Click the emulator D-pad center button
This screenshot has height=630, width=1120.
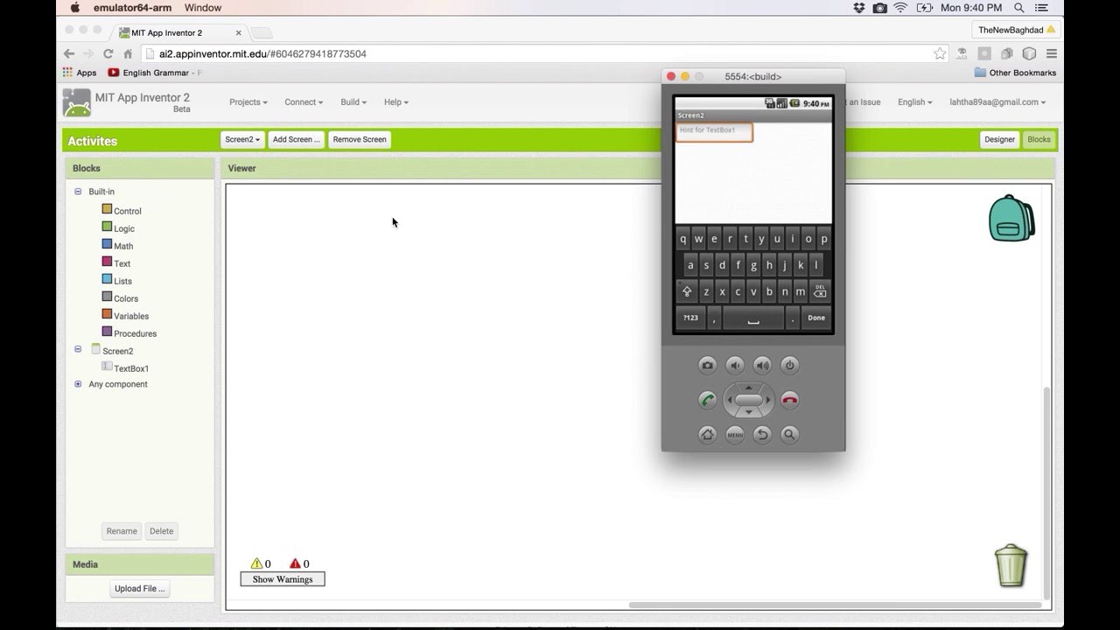point(748,400)
